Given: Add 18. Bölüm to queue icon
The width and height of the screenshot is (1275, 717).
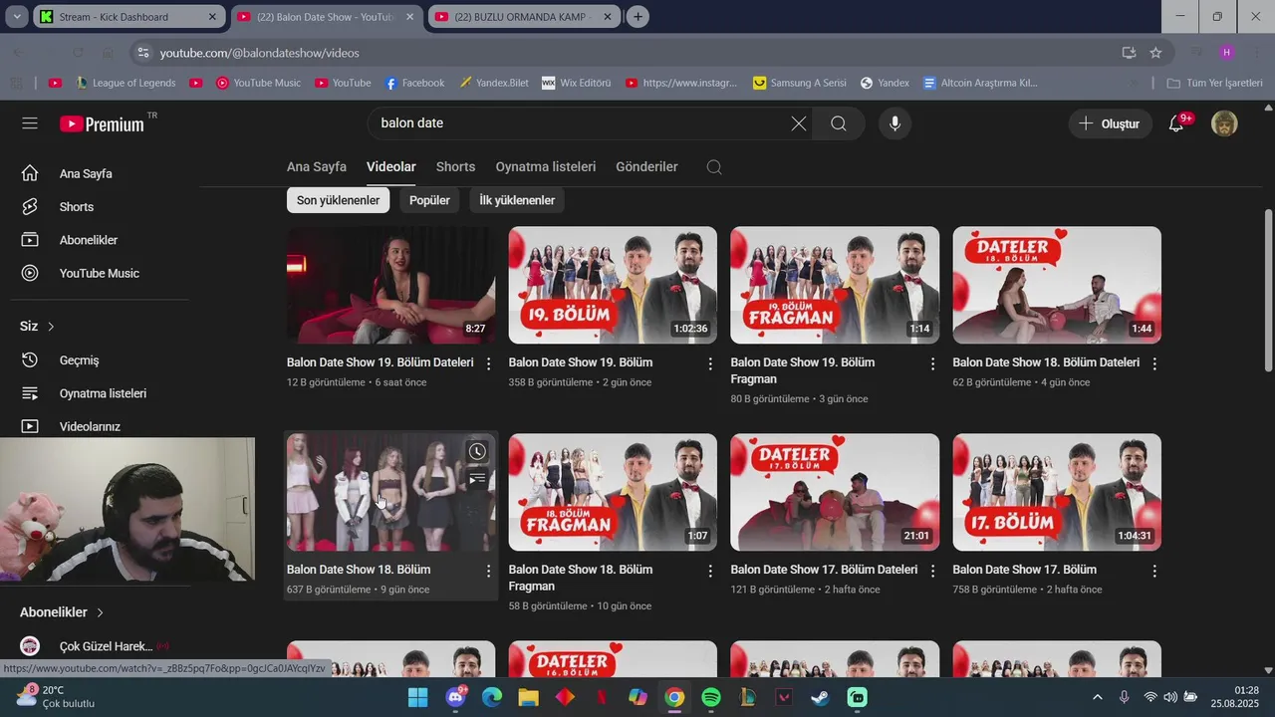Looking at the screenshot, I should click(x=477, y=479).
